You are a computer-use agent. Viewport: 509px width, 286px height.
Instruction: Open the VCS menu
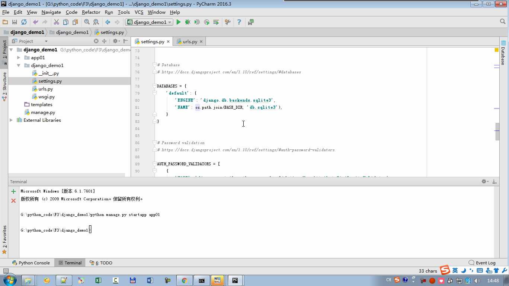click(139, 12)
